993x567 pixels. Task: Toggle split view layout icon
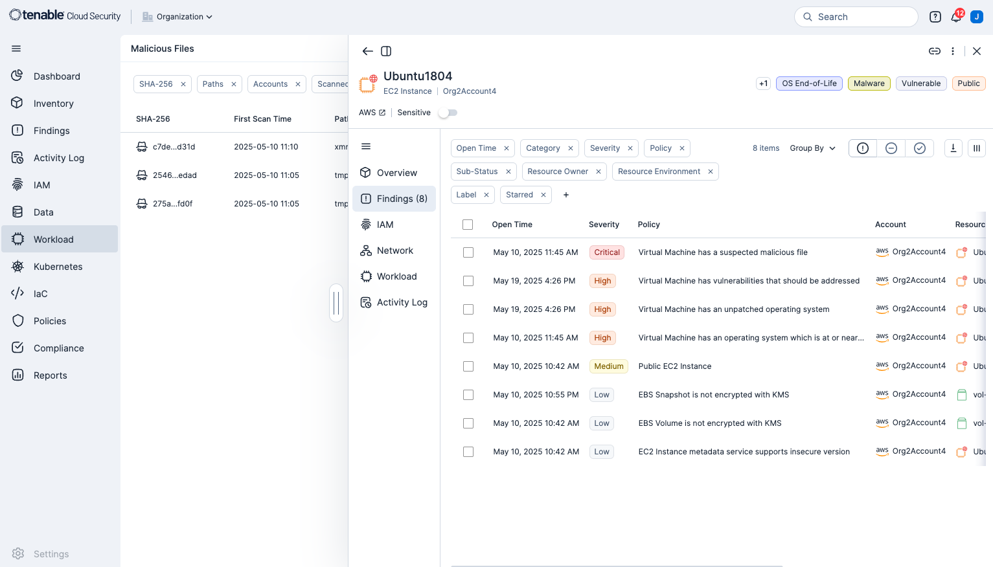click(x=386, y=51)
